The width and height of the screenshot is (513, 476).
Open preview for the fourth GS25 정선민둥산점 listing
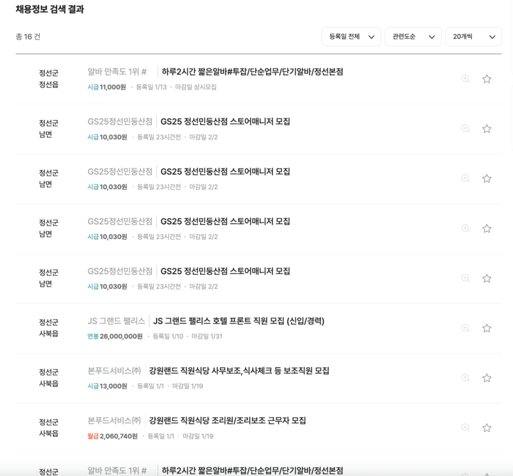464,278
